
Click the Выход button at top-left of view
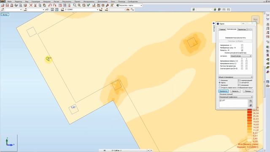pyautogui.click(x=5, y=15)
